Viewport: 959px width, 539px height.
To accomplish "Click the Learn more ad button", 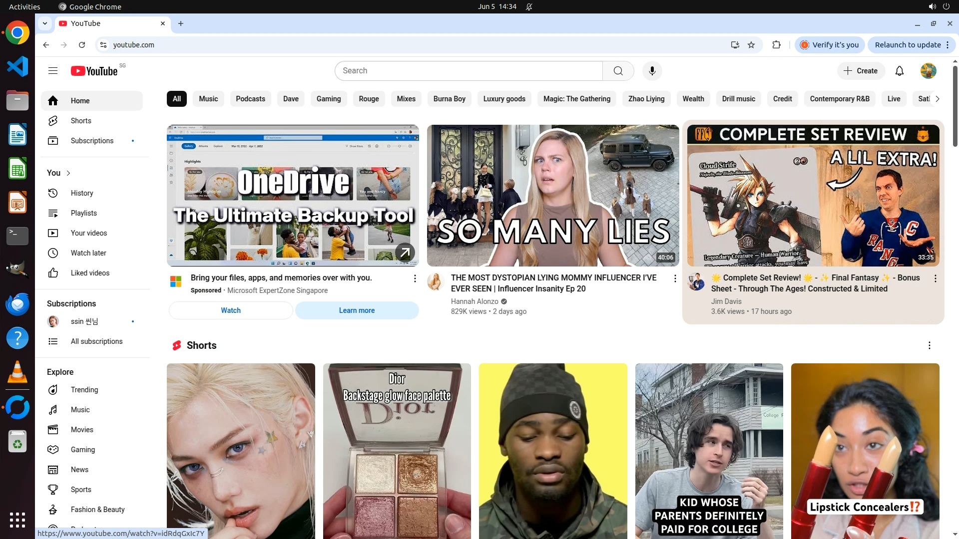I will (357, 310).
